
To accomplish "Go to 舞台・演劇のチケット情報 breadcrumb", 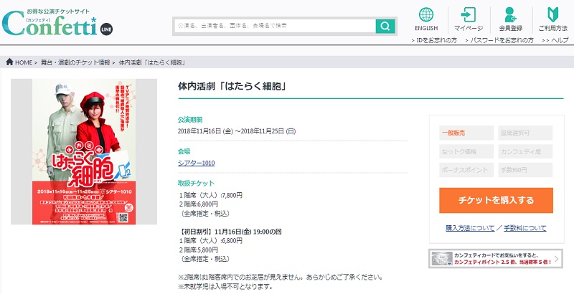I will tap(75, 62).
